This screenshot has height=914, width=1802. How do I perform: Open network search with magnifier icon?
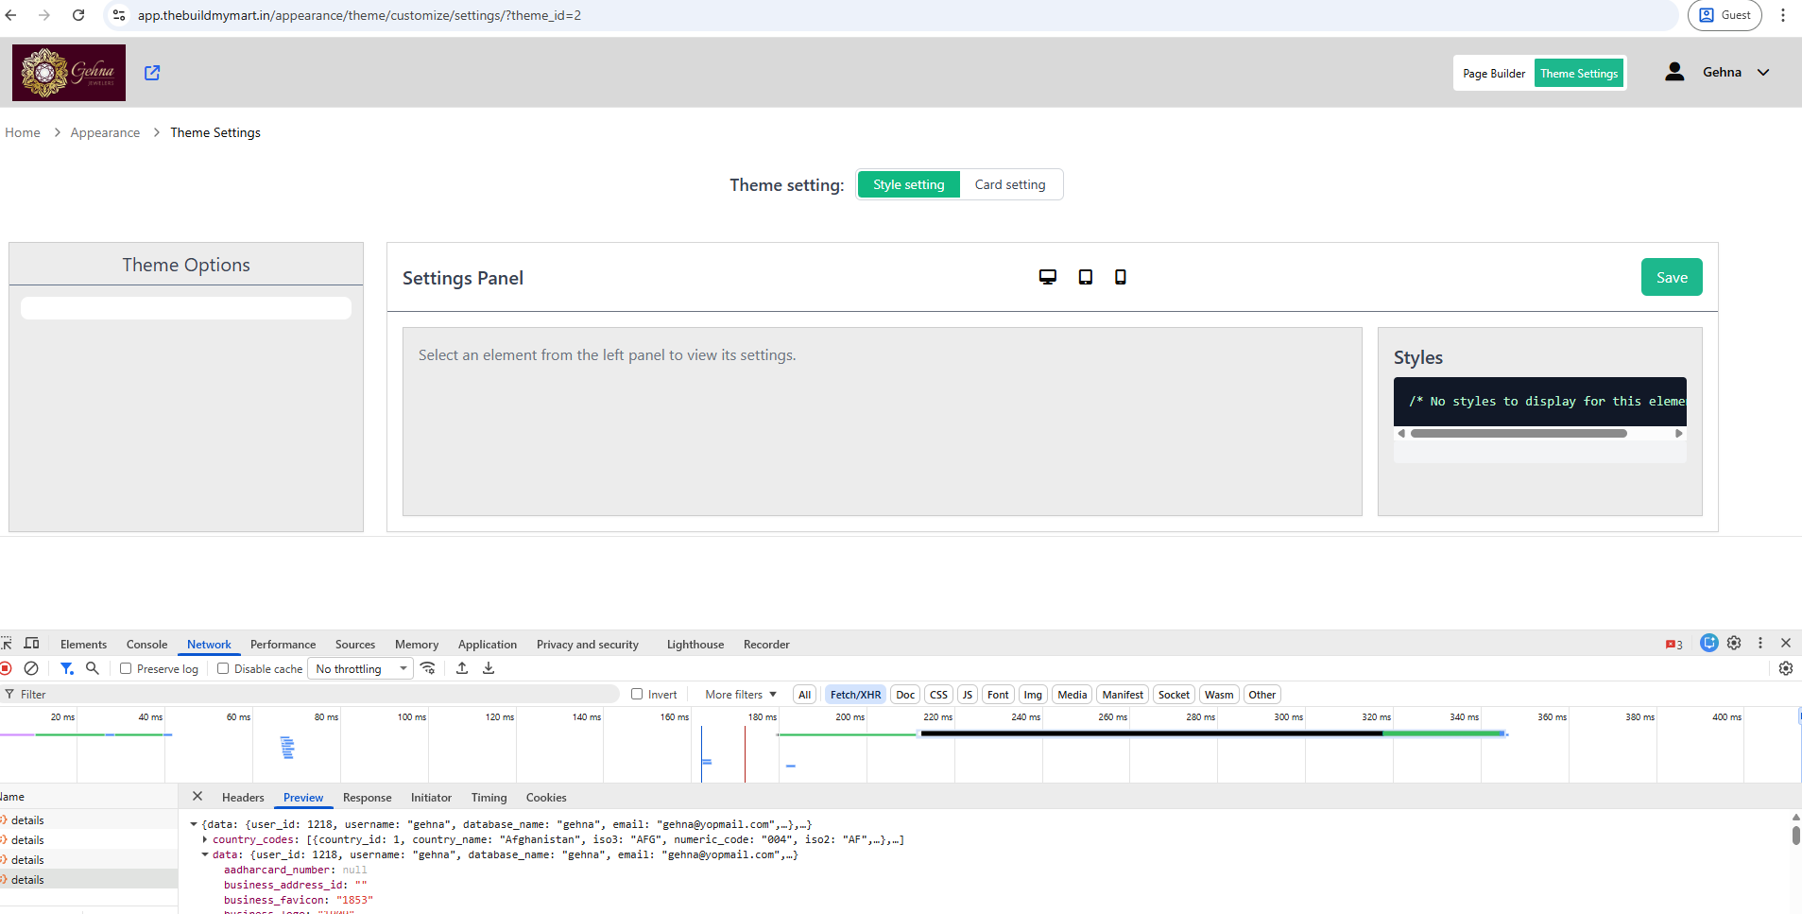click(93, 668)
